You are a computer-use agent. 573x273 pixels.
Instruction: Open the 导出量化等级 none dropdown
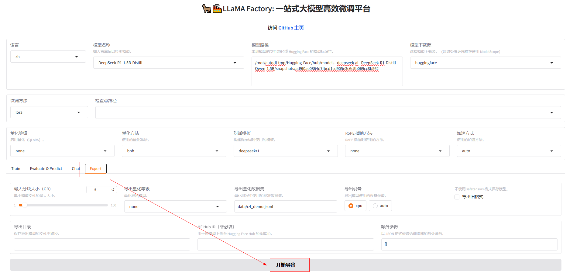[x=175, y=206]
